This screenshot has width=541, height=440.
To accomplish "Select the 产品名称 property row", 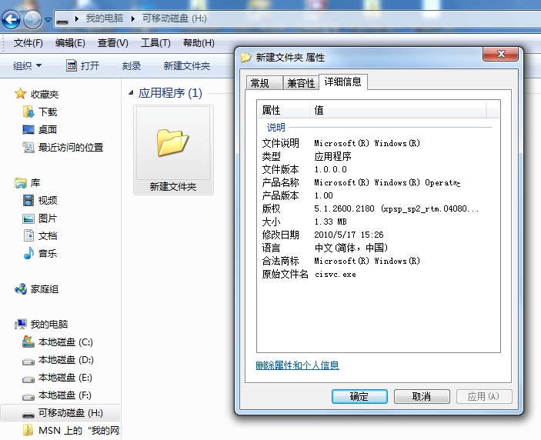I will pyautogui.click(x=379, y=182).
